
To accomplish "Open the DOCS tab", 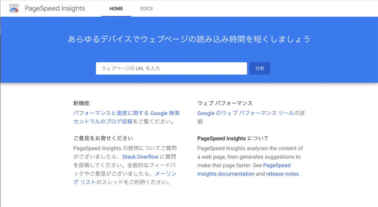I will 147,9.
